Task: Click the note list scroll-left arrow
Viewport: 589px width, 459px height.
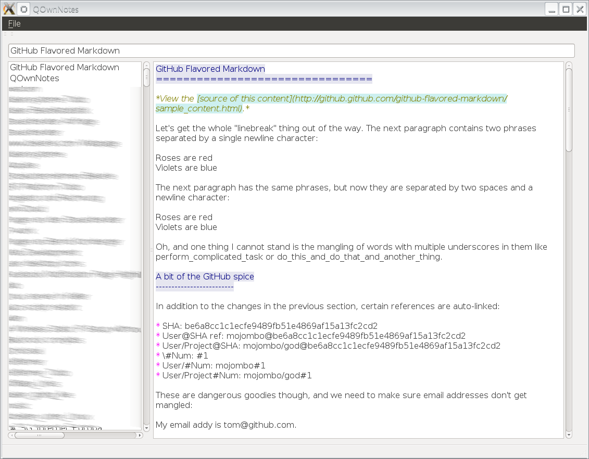Action: pyautogui.click(x=11, y=436)
